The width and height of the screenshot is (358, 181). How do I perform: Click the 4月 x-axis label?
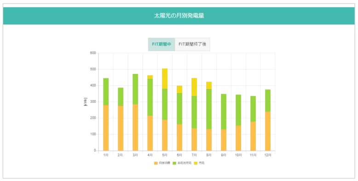150,155
